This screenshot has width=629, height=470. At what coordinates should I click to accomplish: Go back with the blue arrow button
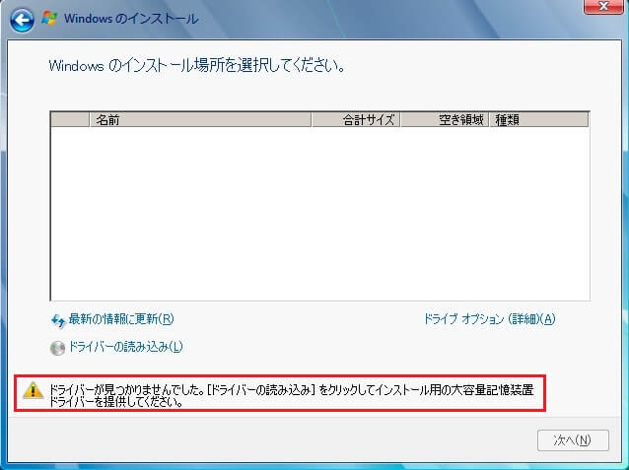click(22, 20)
